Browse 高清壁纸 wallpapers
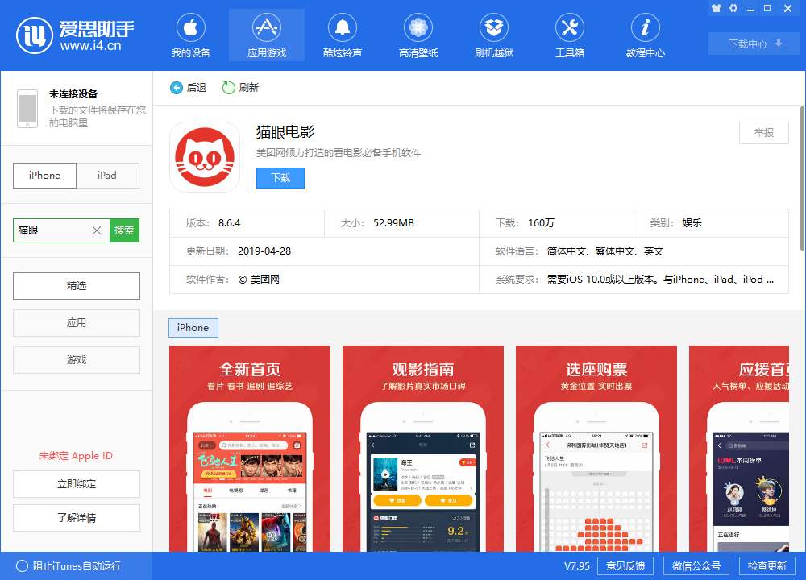Viewport: 806px width, 580px height. 418,35
